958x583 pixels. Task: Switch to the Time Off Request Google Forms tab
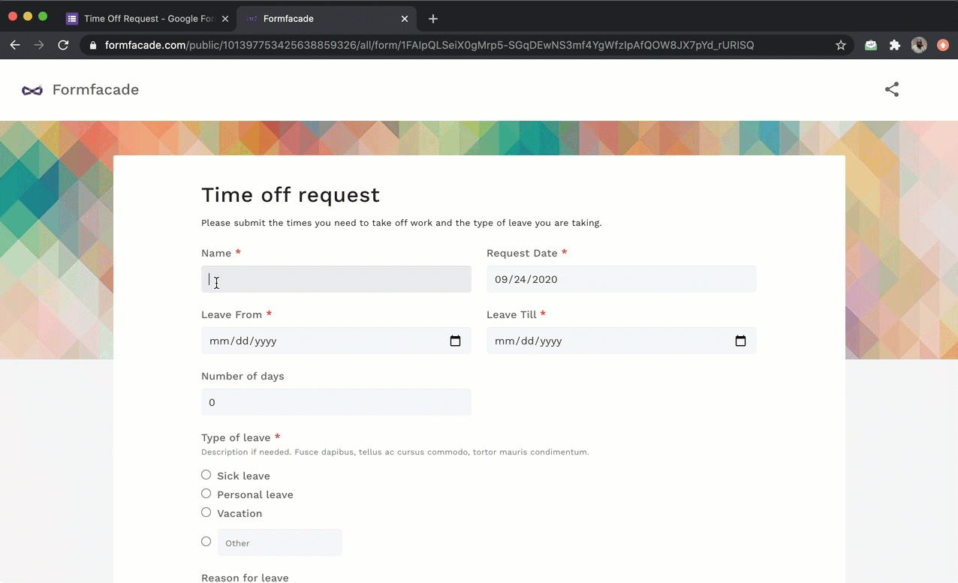point(147,18)
